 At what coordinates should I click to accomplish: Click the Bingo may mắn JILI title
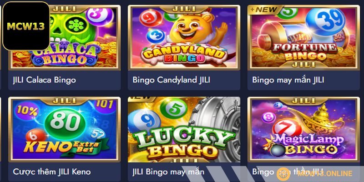288,80
